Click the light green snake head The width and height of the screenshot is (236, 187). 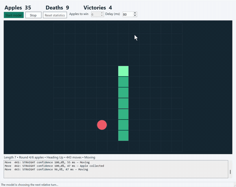(x=123, y=71)
